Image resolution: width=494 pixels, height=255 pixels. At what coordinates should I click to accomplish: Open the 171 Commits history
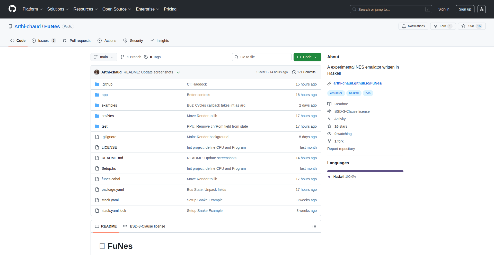click(304, 72)
